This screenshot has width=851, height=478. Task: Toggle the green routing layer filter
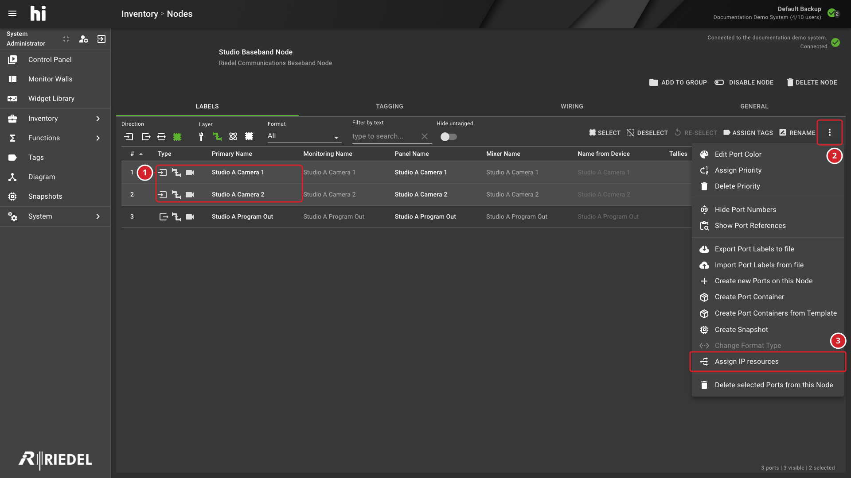pos(217,137)
